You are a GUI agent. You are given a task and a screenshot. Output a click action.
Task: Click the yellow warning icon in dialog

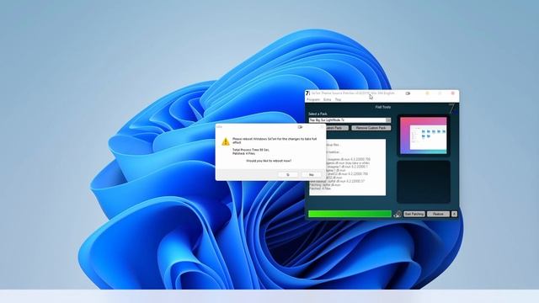tap(226, 141)
